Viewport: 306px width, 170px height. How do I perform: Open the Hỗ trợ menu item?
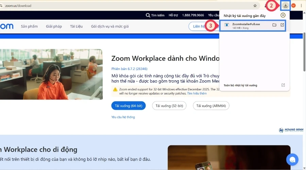173,15
